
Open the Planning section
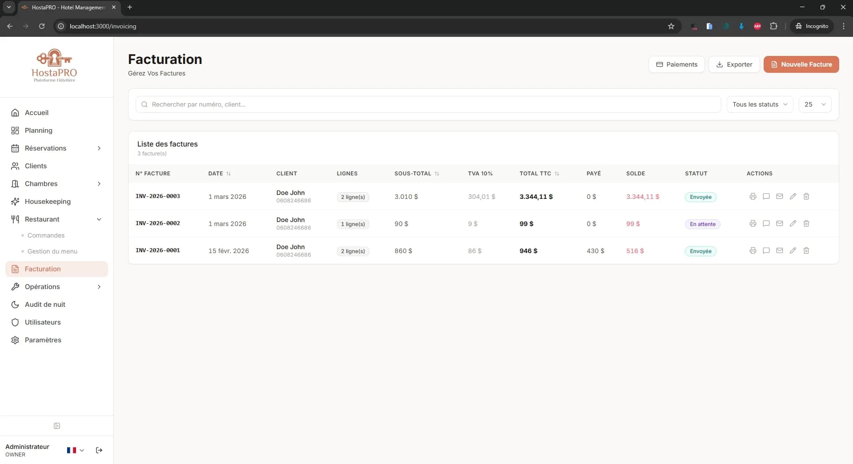click(x=39, y=130)
